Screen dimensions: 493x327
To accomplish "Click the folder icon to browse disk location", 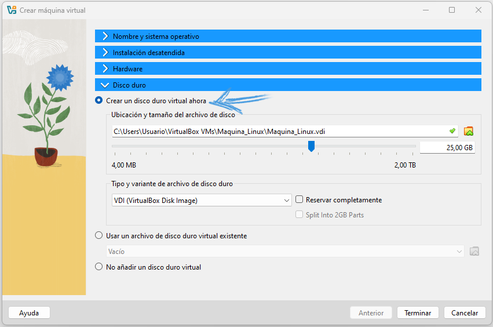I will click(x=469, y=131).
